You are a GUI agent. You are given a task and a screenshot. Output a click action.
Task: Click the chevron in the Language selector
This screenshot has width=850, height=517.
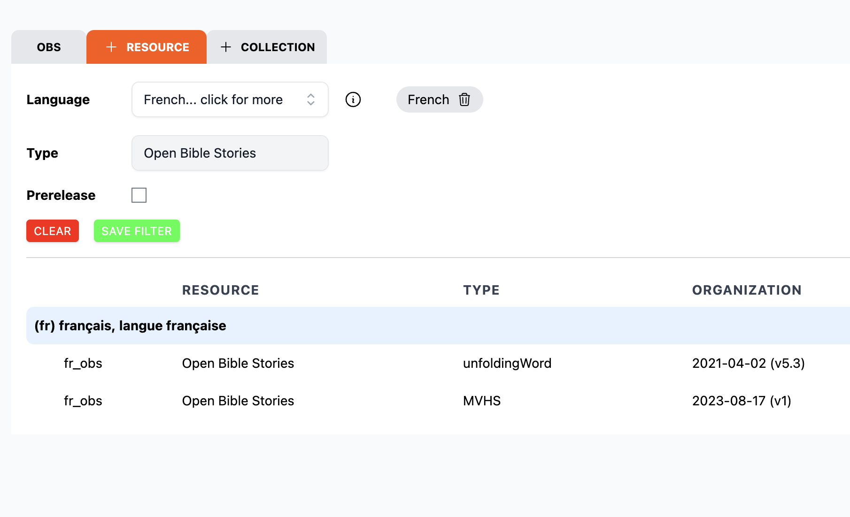(311, 99)
